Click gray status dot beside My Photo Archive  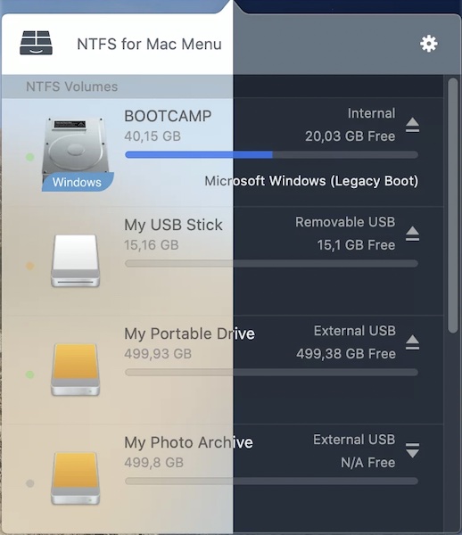point(30,483)
